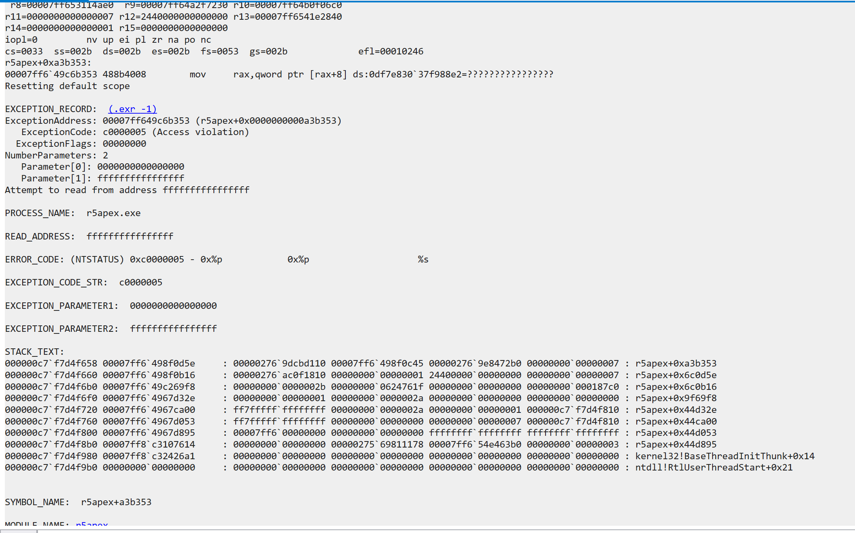Click the PROCESS_NAME r5apex.exe entry

(73, 213)
